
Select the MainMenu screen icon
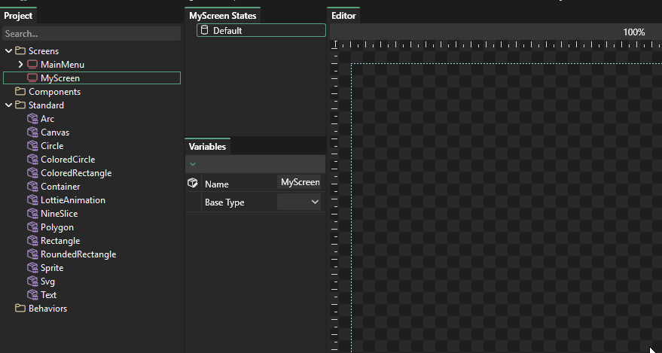click(32, 65)
